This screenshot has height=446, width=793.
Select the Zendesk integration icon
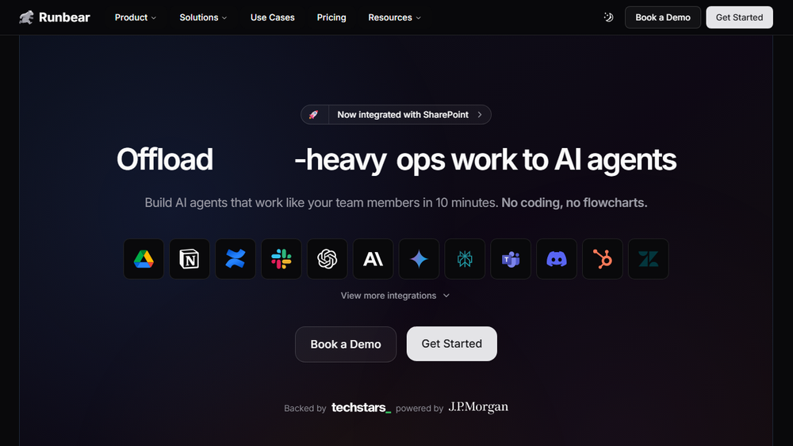pos(649,259)
